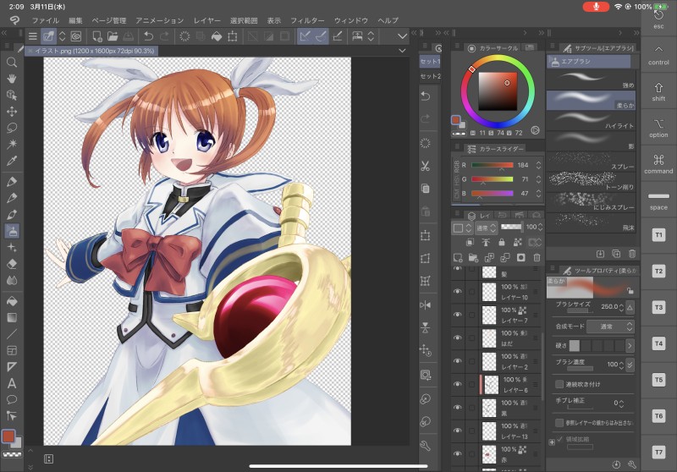Viewport: 677px width, 472px height.
Task: Select the Gradient tool
Action: pos(12,317)
